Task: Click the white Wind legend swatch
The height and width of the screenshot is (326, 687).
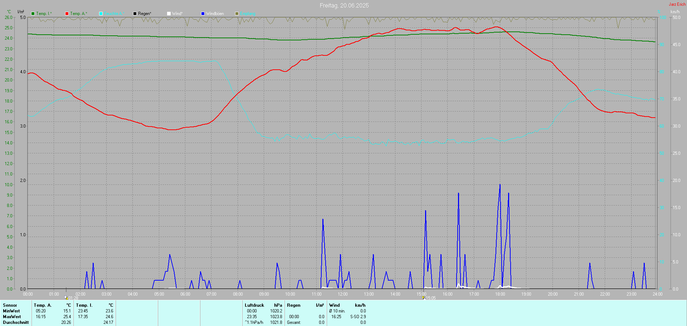Action: 169,14
